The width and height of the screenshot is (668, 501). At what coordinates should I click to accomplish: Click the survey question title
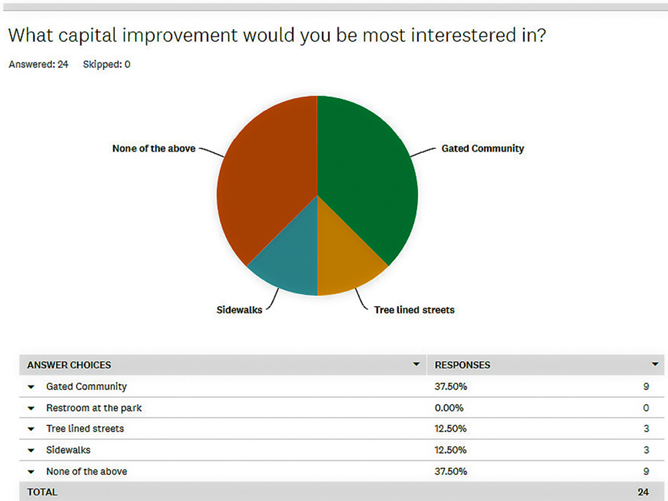click(x=277, y=35)
